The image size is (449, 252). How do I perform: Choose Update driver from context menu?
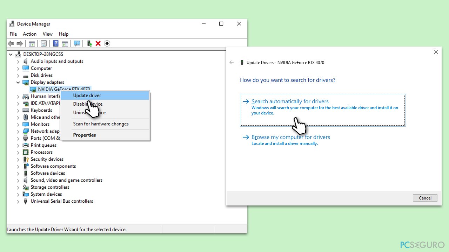tap(105, 96)
